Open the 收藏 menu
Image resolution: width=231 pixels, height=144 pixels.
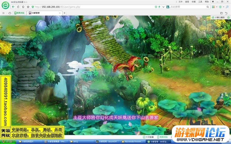[193, 2]
